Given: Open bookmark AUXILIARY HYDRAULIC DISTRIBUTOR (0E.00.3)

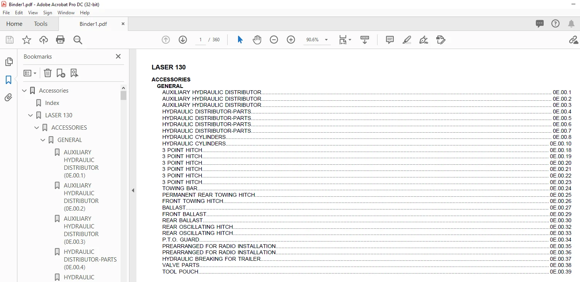Looking at the screenshot, I should [81, 230].
